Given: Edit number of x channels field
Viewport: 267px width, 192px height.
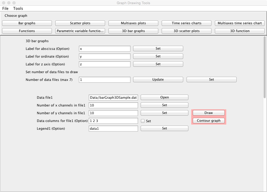Looking at the screenshot, I should (x=113, y=105).
